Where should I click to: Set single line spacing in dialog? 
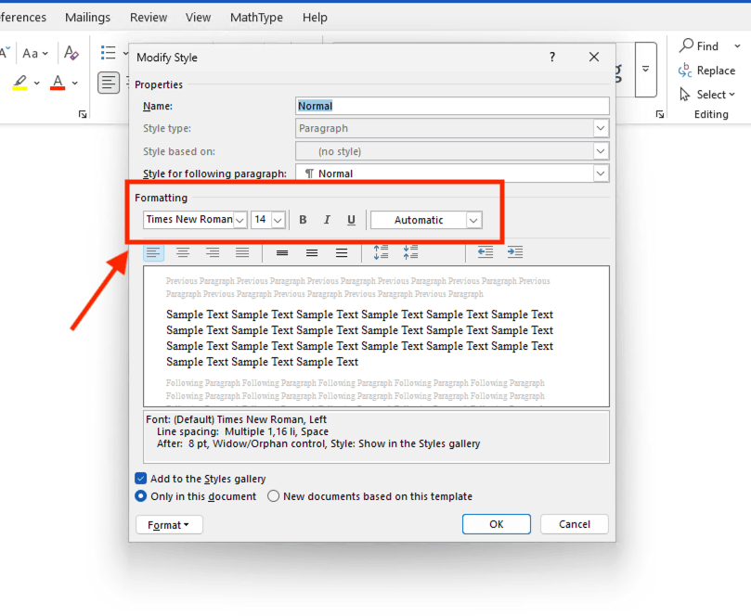(282, 252)
